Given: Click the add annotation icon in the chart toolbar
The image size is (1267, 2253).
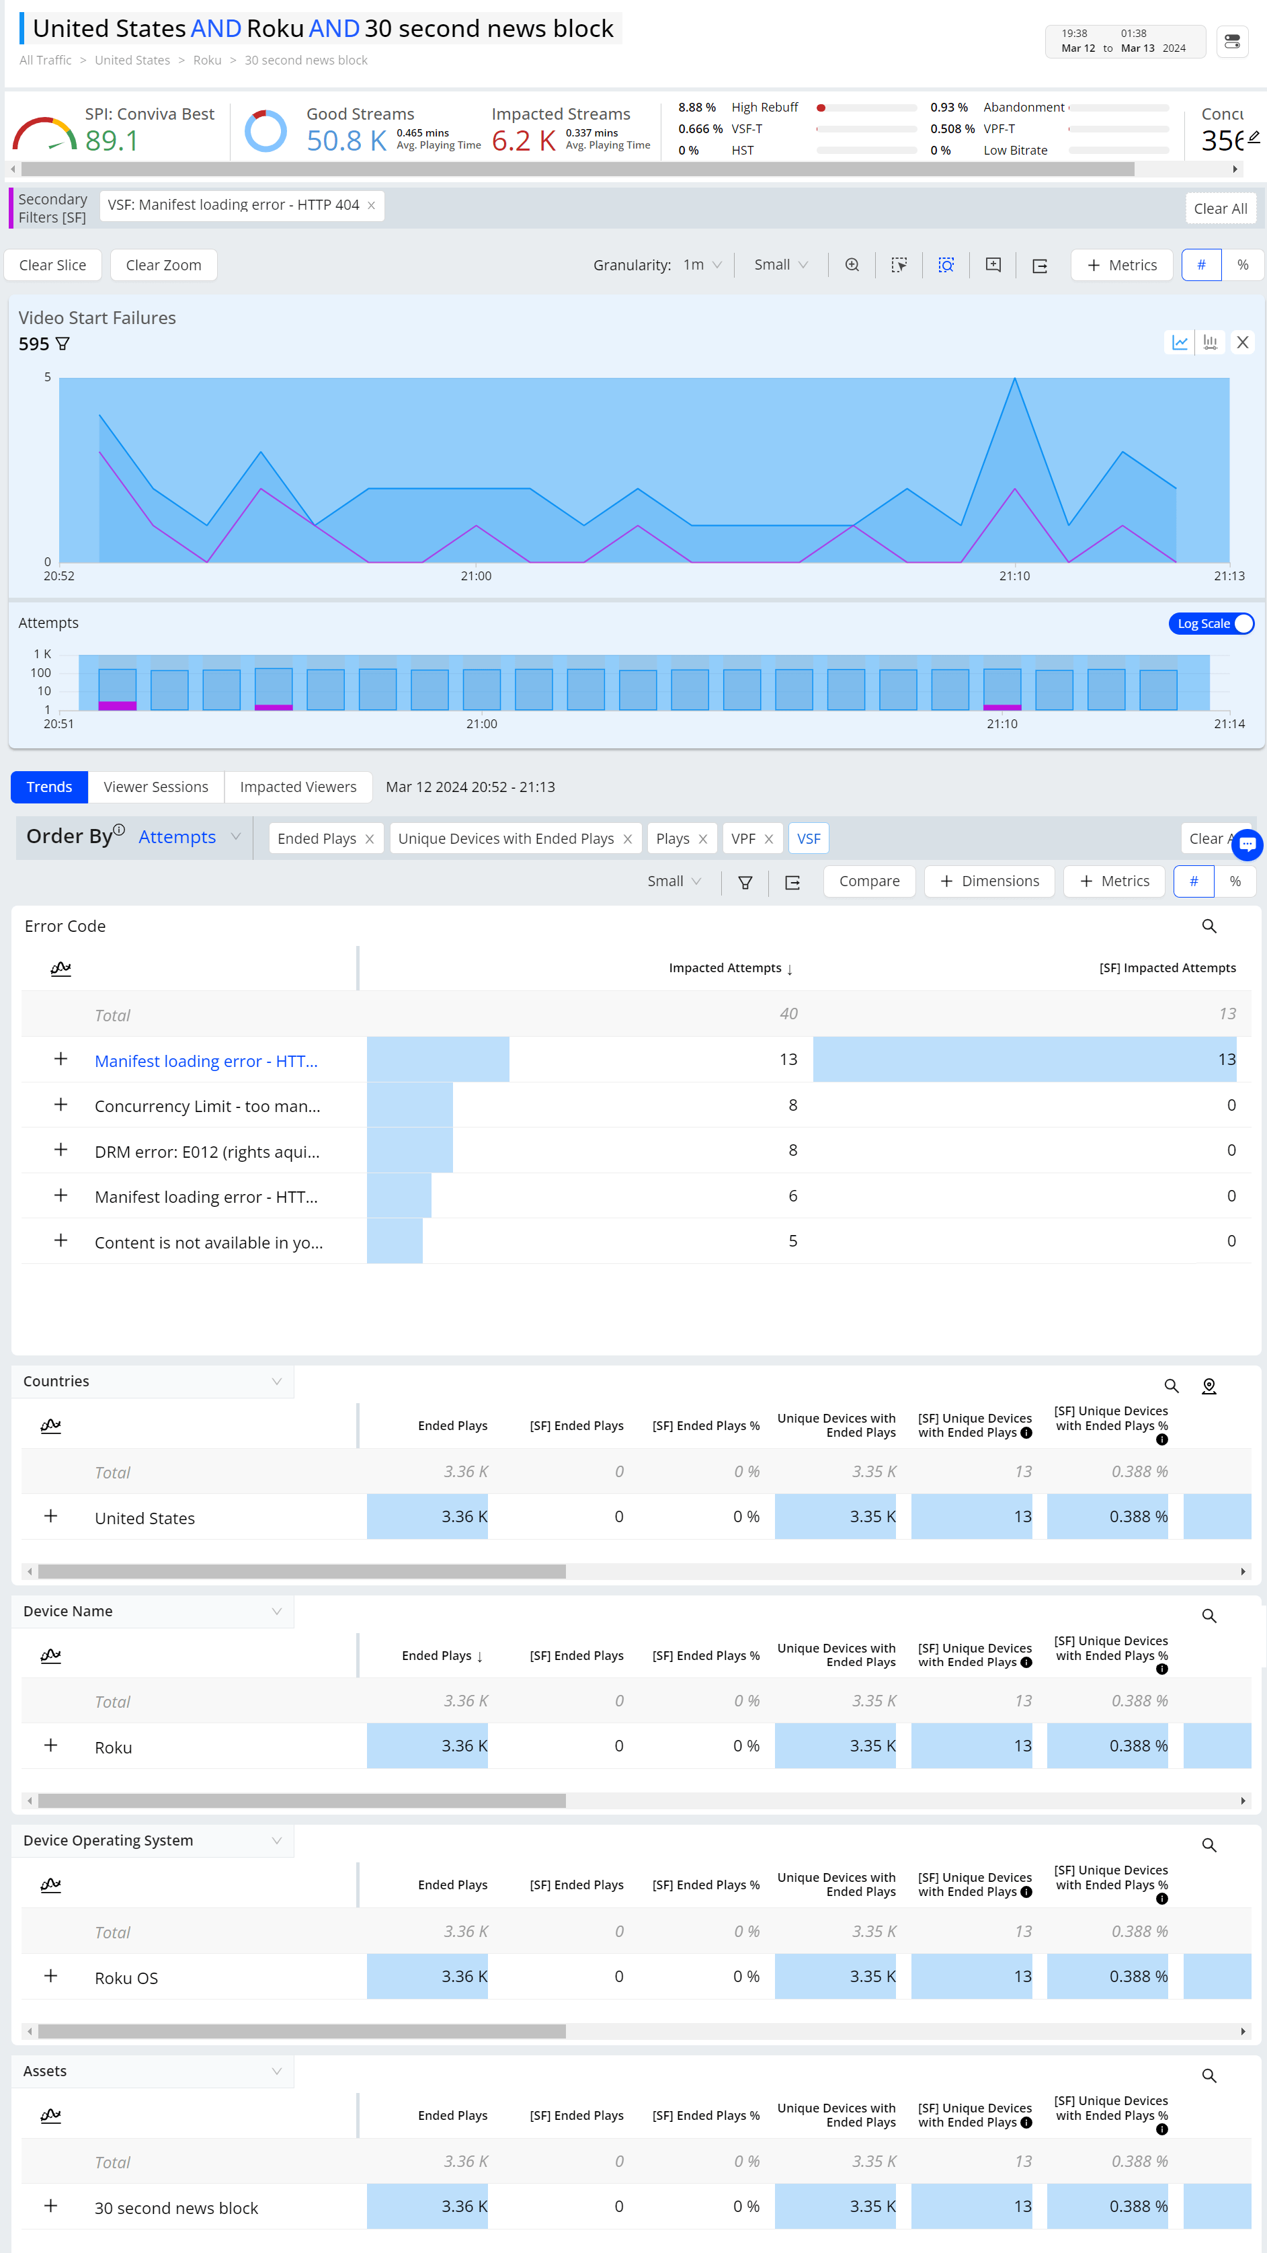Looking at the screenshot, I should 993,265.
